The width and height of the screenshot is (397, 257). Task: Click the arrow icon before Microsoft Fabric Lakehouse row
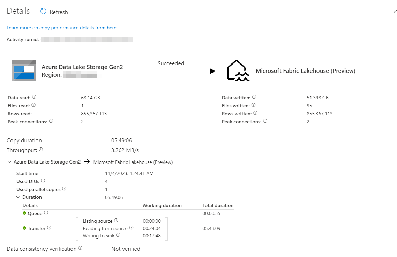[x=87, y=161]
